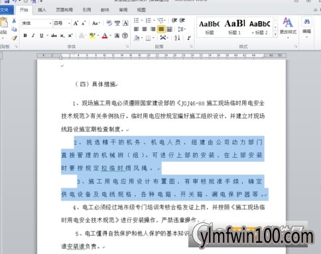The height and width of the screenshot is (254, 321).
Task: Click the Cut scissors icon
Action: click(x=14, y=21)
